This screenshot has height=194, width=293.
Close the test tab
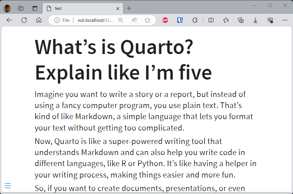coord(118,8)
